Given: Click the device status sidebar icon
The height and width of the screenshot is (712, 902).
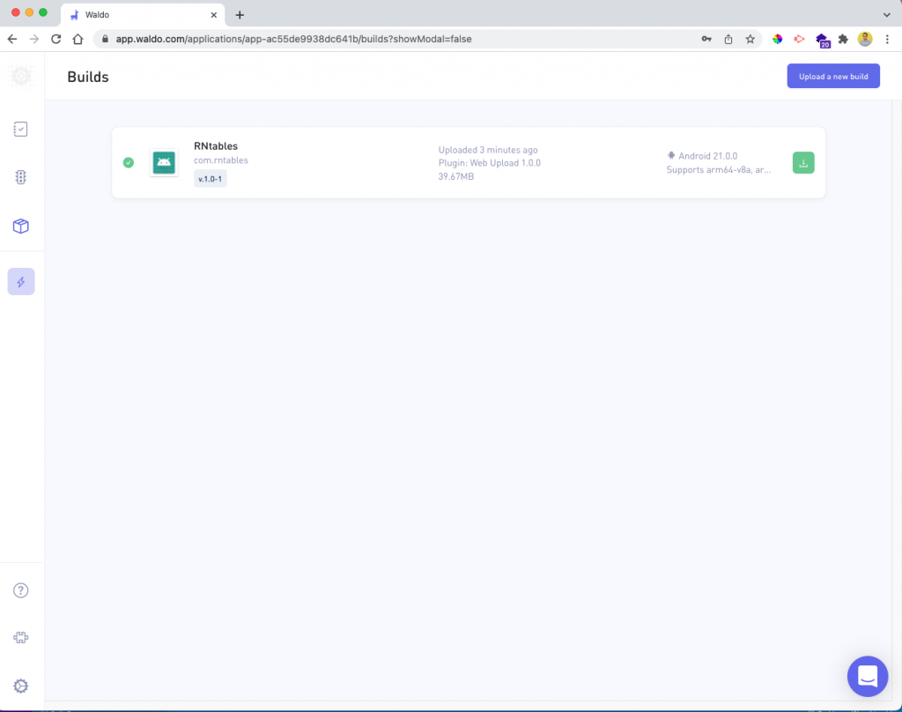Looking at the screenshot, I should 20,177.
